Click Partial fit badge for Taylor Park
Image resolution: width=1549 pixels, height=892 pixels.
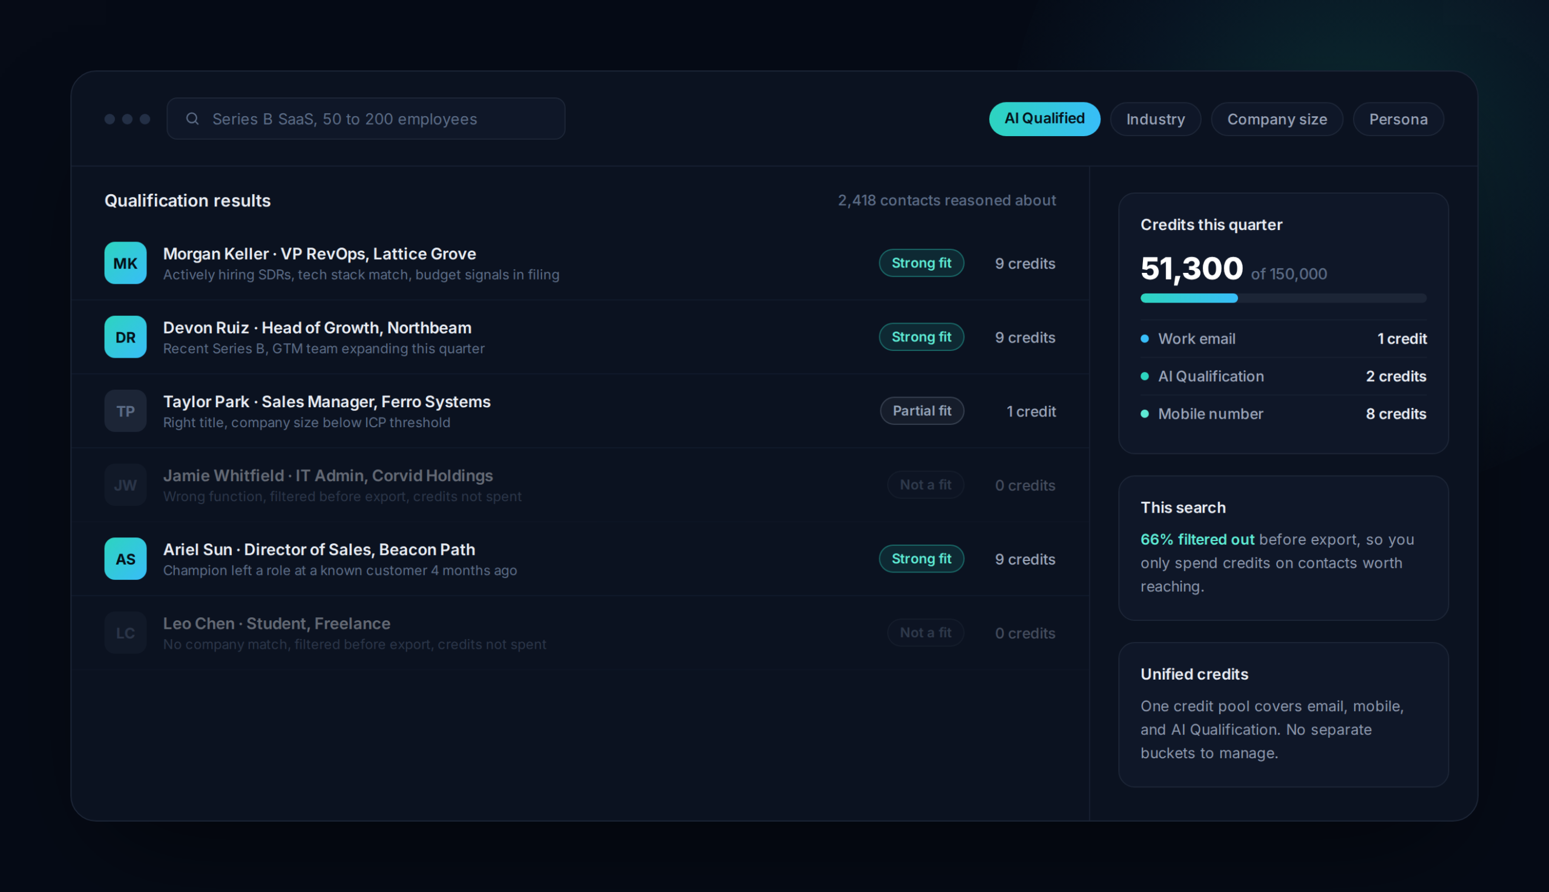[922, 411]
